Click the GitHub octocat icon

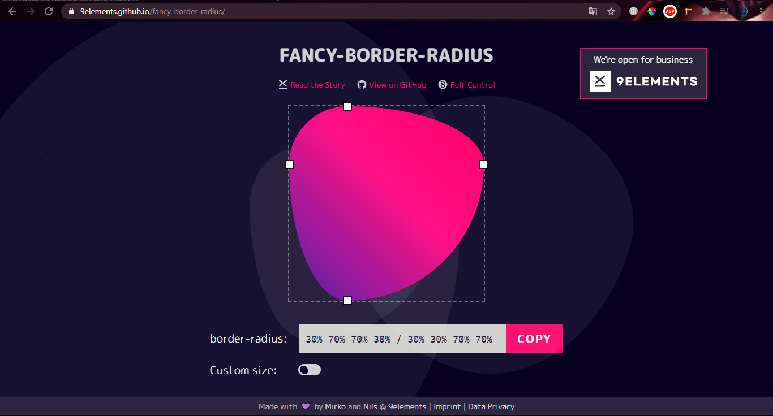click(x=362, y=84)
